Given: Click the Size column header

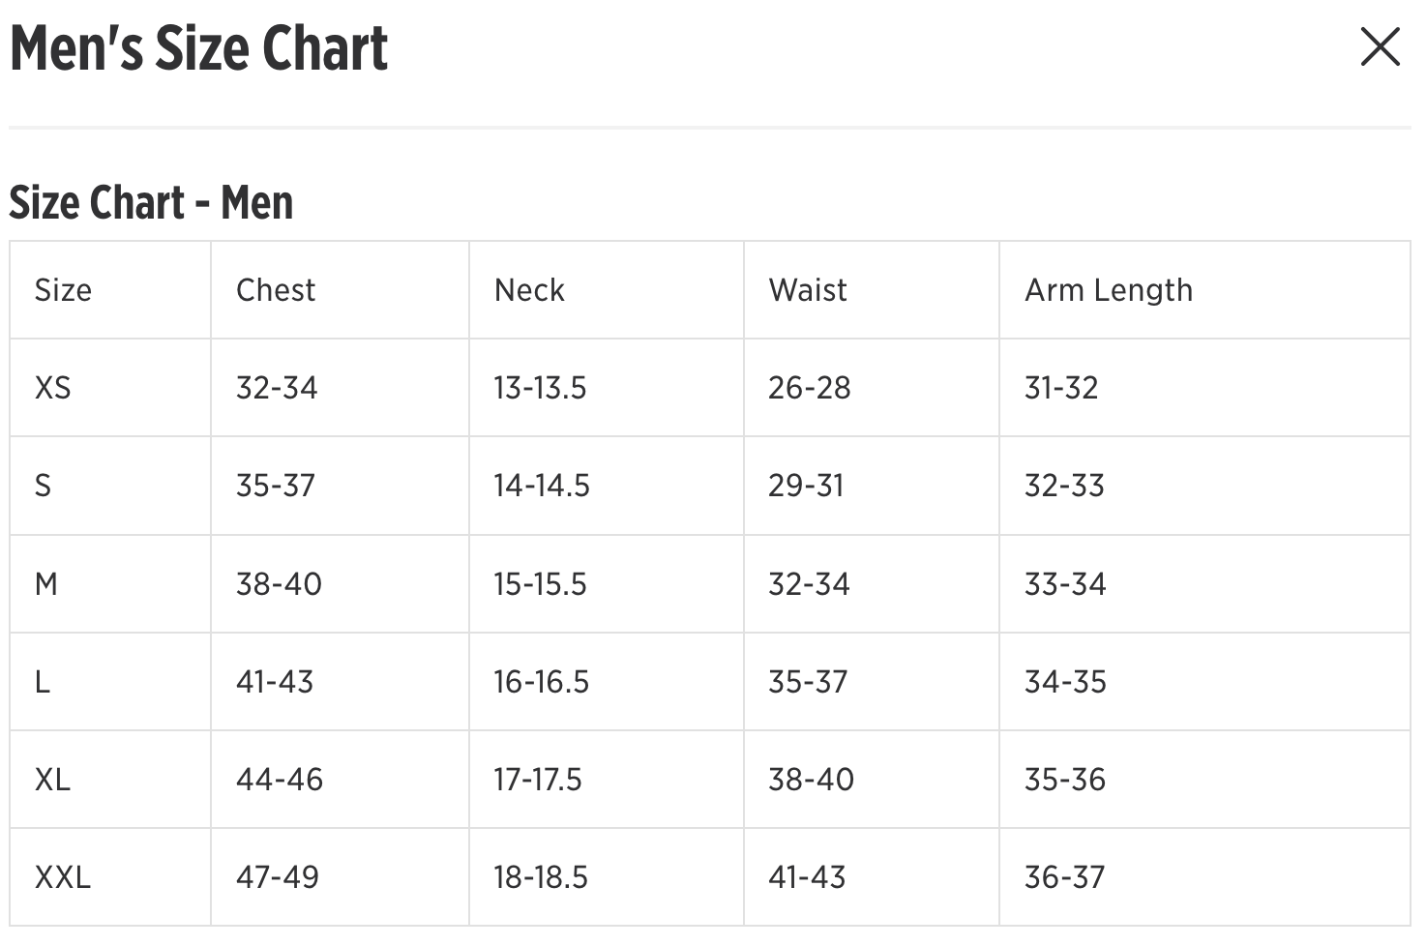Looking at the screenshot, I should (63, 290).
